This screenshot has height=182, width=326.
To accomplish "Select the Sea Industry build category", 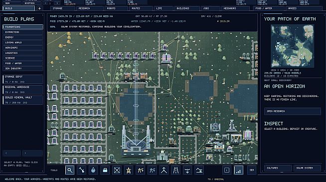I will tap(23, 69).
